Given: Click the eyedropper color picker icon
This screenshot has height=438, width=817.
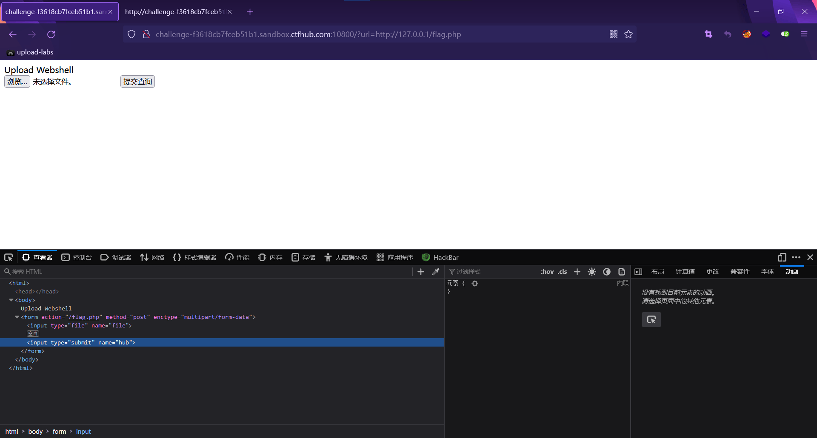Looking at the screenshot, I should click(x=436, y=272).
